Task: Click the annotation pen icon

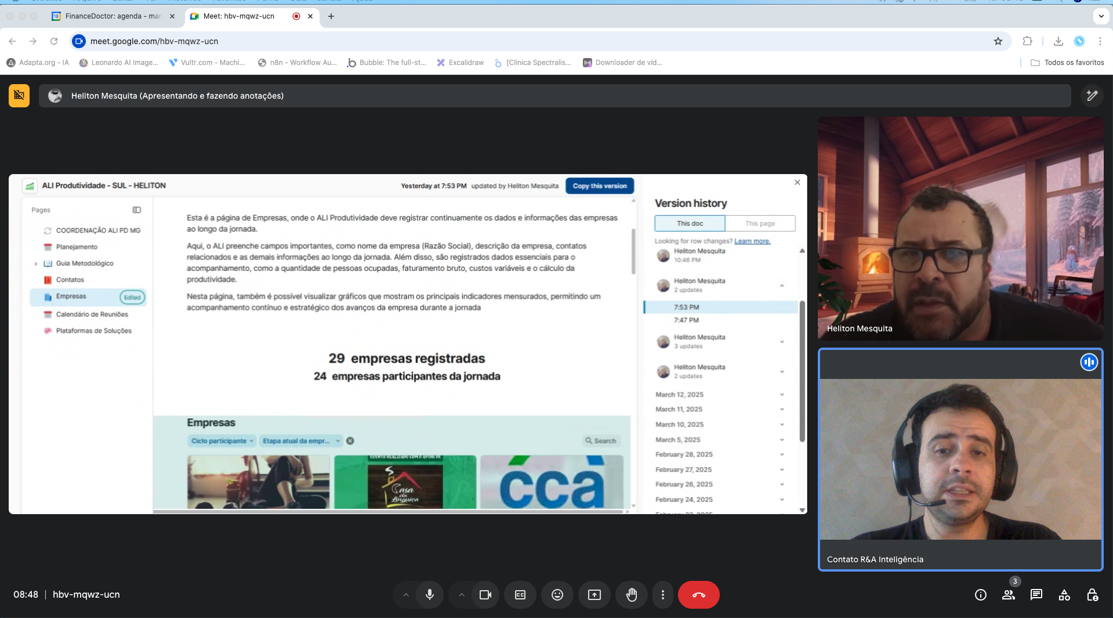Action: click(1092, 96)
